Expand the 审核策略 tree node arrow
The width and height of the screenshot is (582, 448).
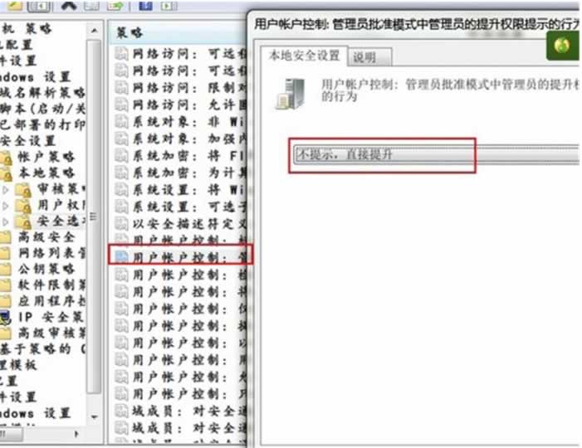[x=6, y=190]
